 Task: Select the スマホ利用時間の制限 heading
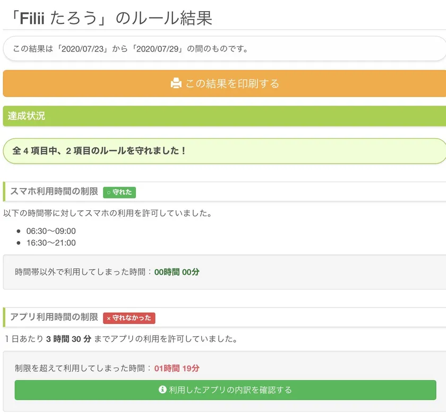(x=54, y=192)
